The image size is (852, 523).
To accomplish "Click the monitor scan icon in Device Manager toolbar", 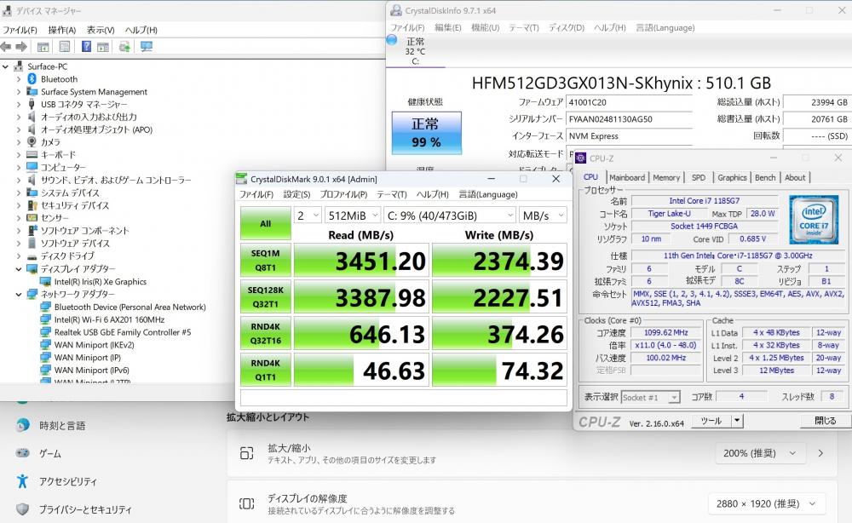I will coord(147,47).
